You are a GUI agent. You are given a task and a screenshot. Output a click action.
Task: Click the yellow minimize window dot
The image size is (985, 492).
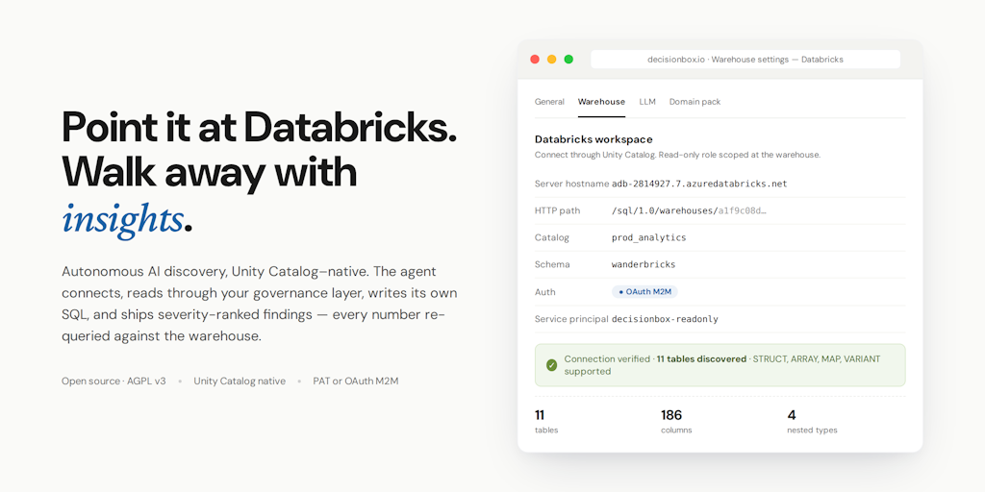click(551, 59)
